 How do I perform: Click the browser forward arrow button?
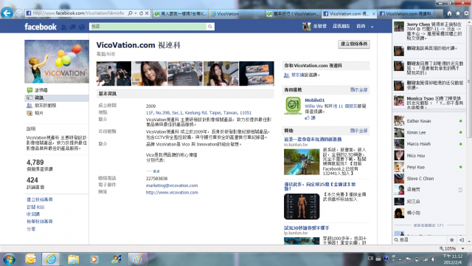click(19, 13)
